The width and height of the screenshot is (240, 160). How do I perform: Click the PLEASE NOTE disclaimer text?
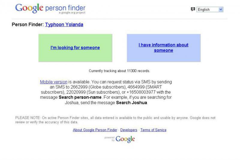coord(115,120)
